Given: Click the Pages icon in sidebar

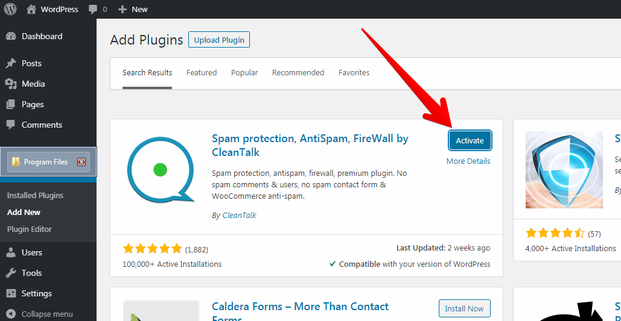Looking at the screenshot, I should pos(11,104).
